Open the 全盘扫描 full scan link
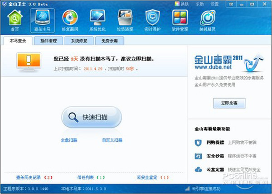Screen dimensions: 272x194 point(69,140)
